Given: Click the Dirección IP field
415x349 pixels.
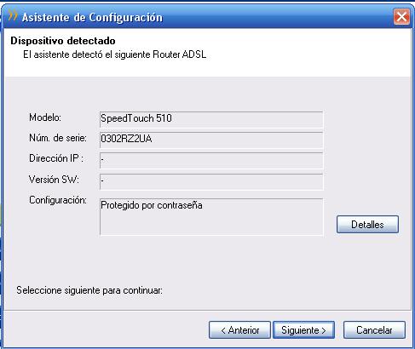Looking at the screenshot, I should 211,161.
